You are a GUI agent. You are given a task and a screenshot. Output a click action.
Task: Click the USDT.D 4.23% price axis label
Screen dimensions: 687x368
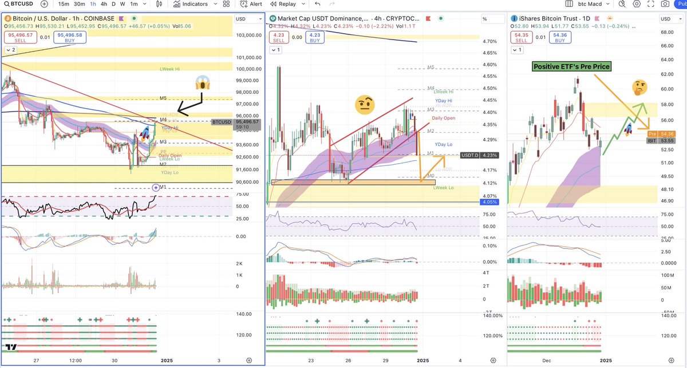coord(479,155)
